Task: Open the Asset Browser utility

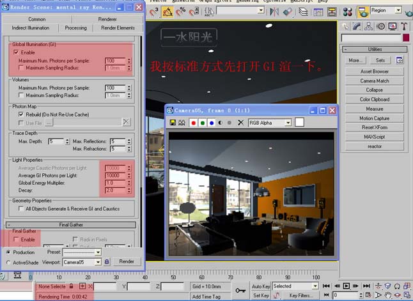Action: [x=374, y=72]
